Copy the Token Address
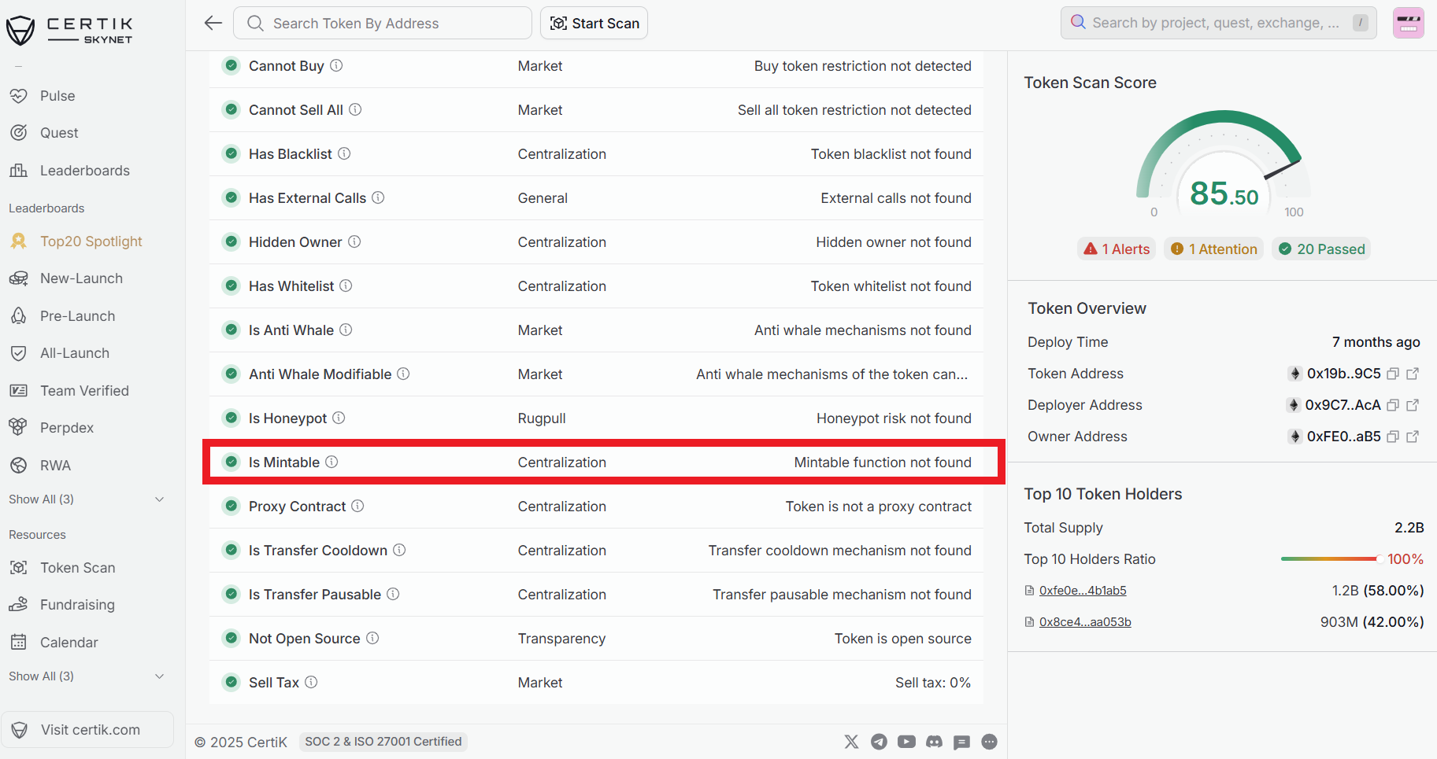This screenshot has height=759, width=1437. tap(1393, 374)
